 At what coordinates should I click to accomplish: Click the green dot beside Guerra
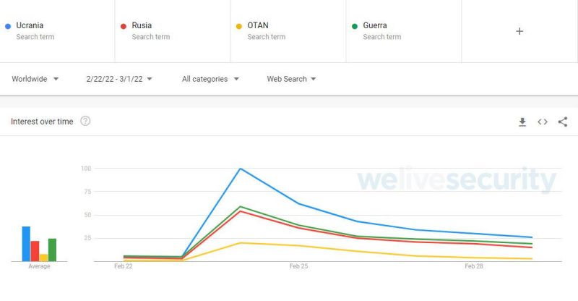point(355,26)
